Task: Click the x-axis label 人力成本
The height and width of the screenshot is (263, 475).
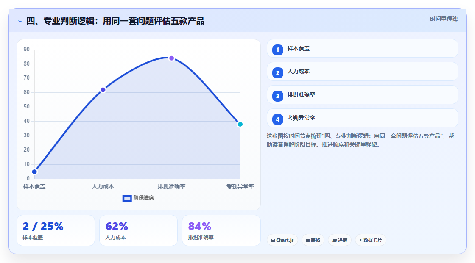Action: coord(103,187)
